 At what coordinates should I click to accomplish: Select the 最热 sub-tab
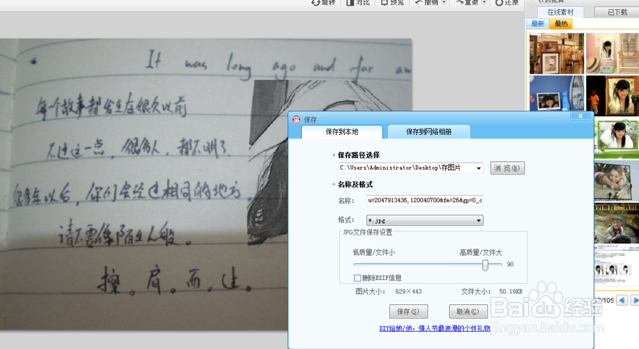click(561, 24)
